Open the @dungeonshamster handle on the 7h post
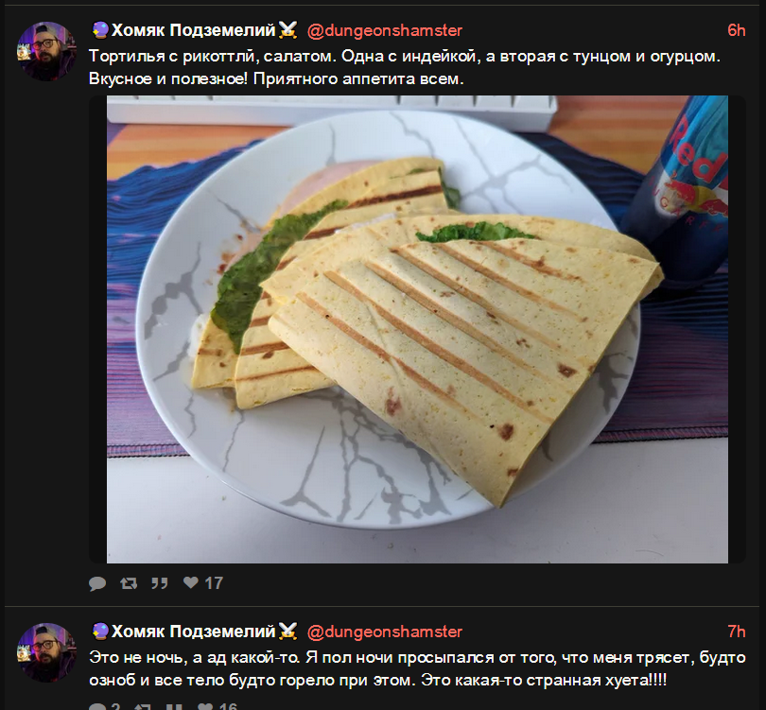The height and width of the screenshot is (710, 766). [x=385, y=632]
